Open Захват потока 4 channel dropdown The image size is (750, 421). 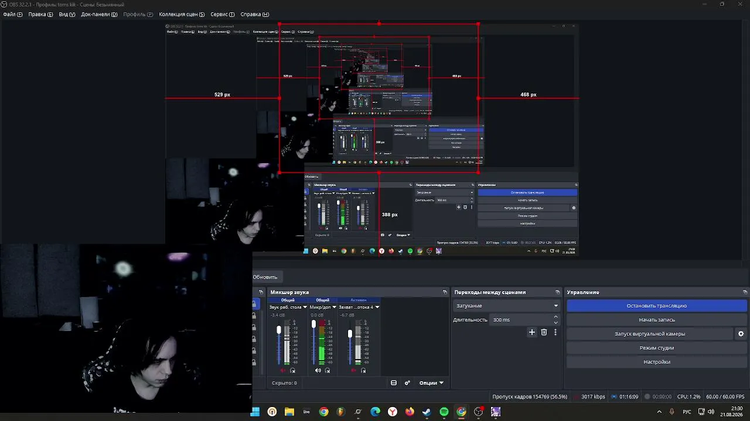(377, 307)
